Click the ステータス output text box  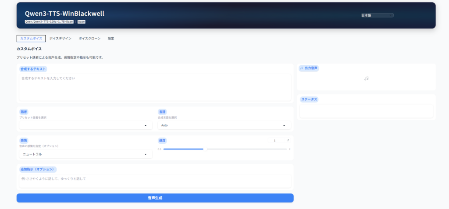[x=366, y=111]
